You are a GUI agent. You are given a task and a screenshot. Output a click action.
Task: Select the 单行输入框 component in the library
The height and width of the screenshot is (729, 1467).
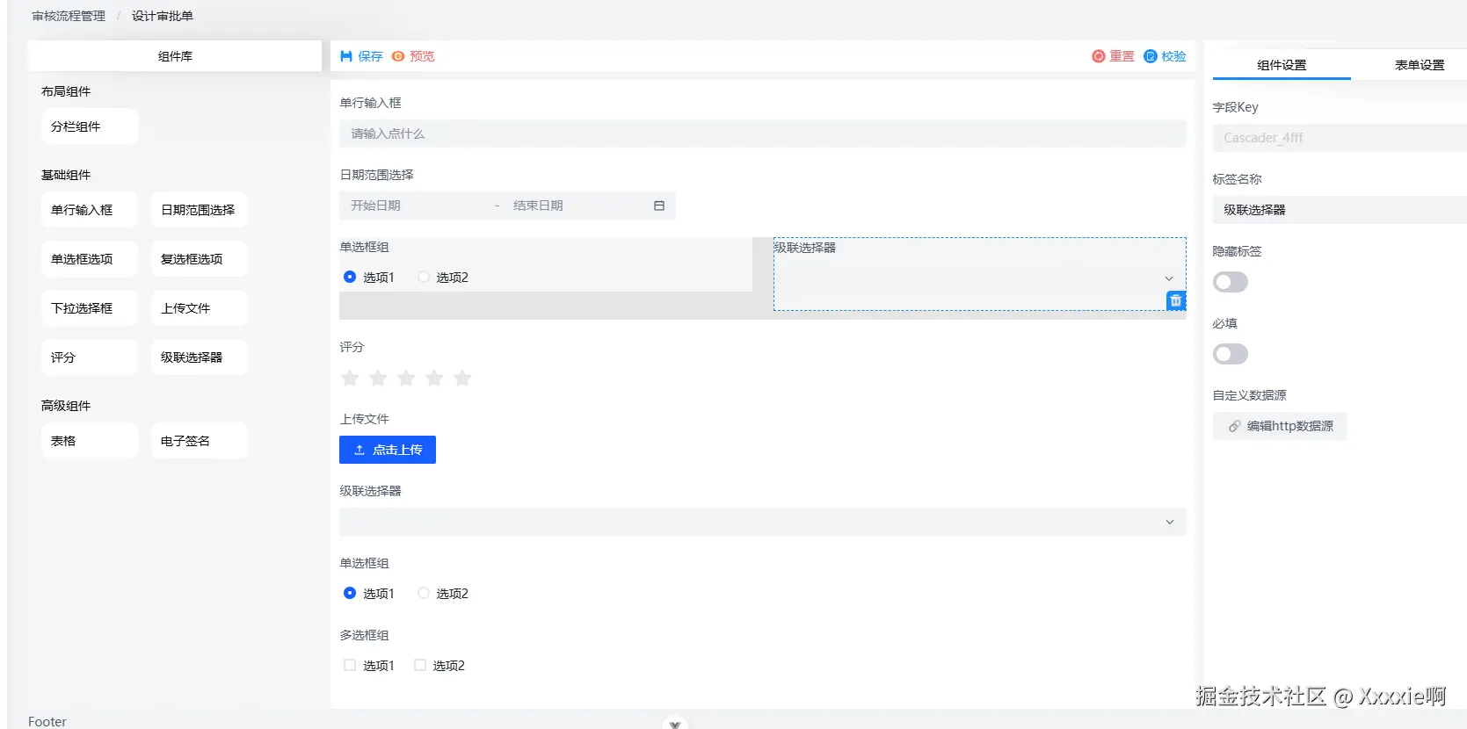[x=90, y=210]
